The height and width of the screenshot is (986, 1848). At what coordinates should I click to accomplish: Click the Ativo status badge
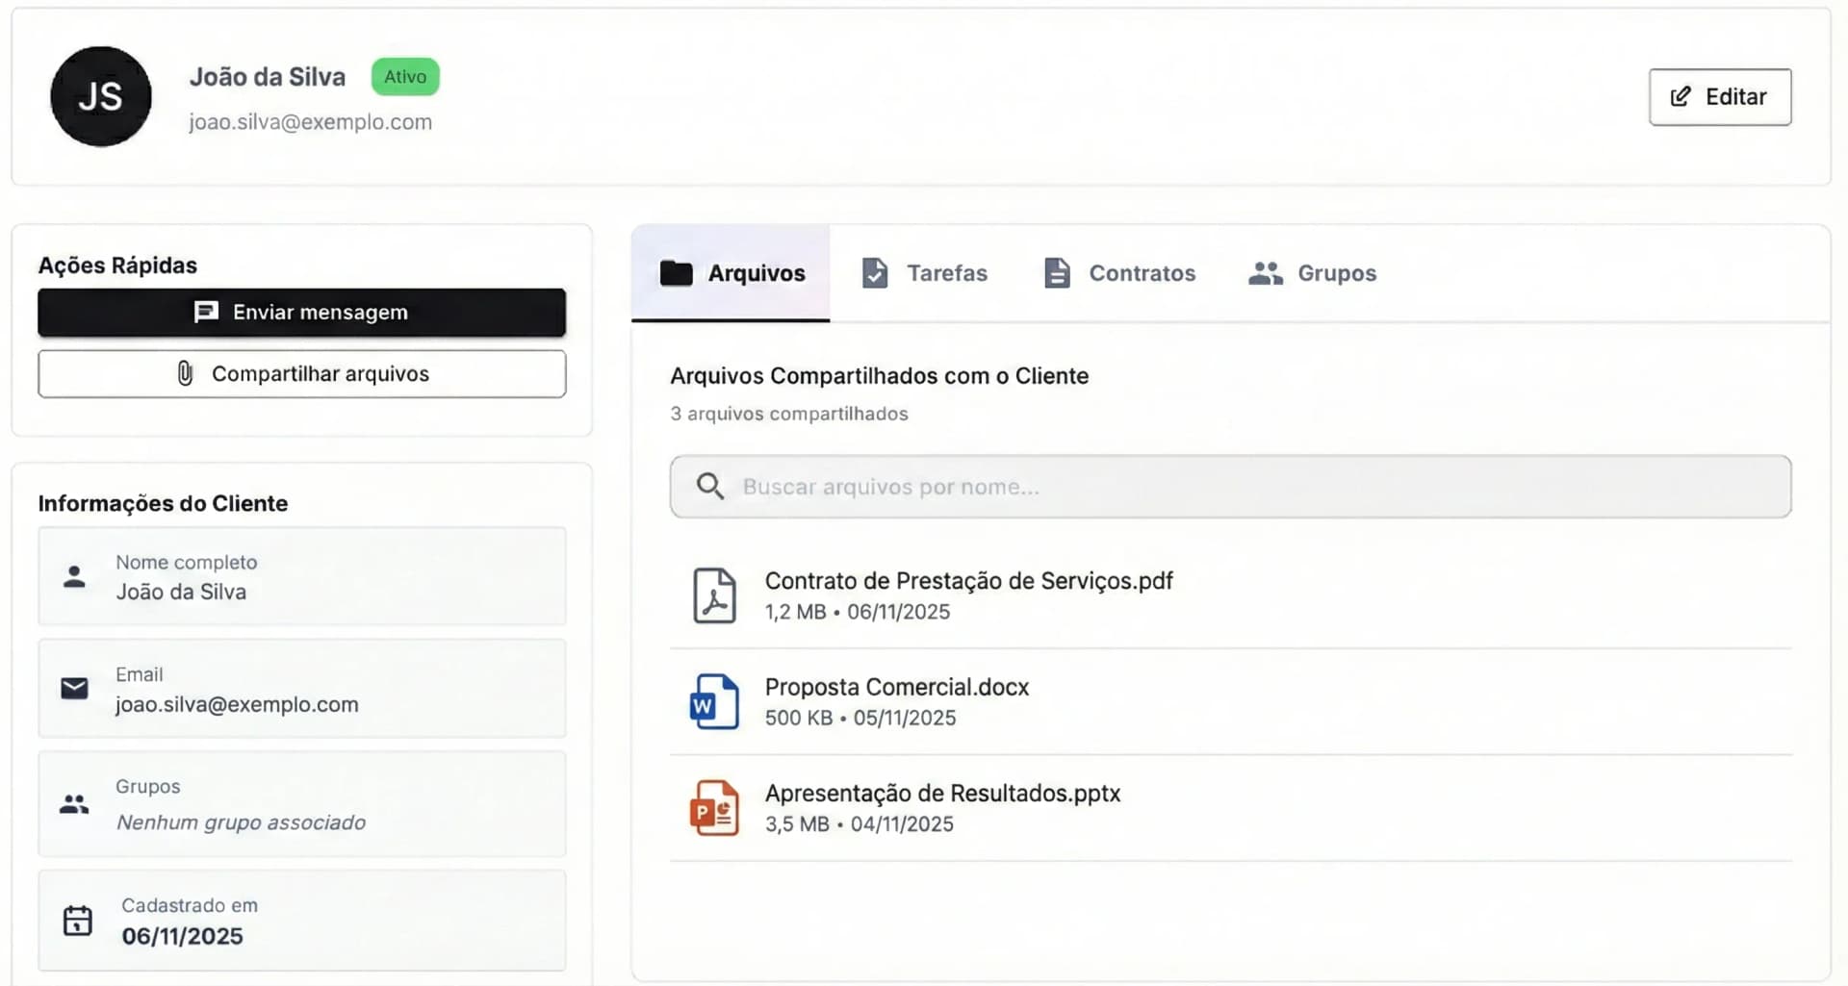(404, 76)
